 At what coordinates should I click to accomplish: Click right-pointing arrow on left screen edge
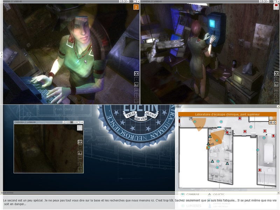point(1,53)
